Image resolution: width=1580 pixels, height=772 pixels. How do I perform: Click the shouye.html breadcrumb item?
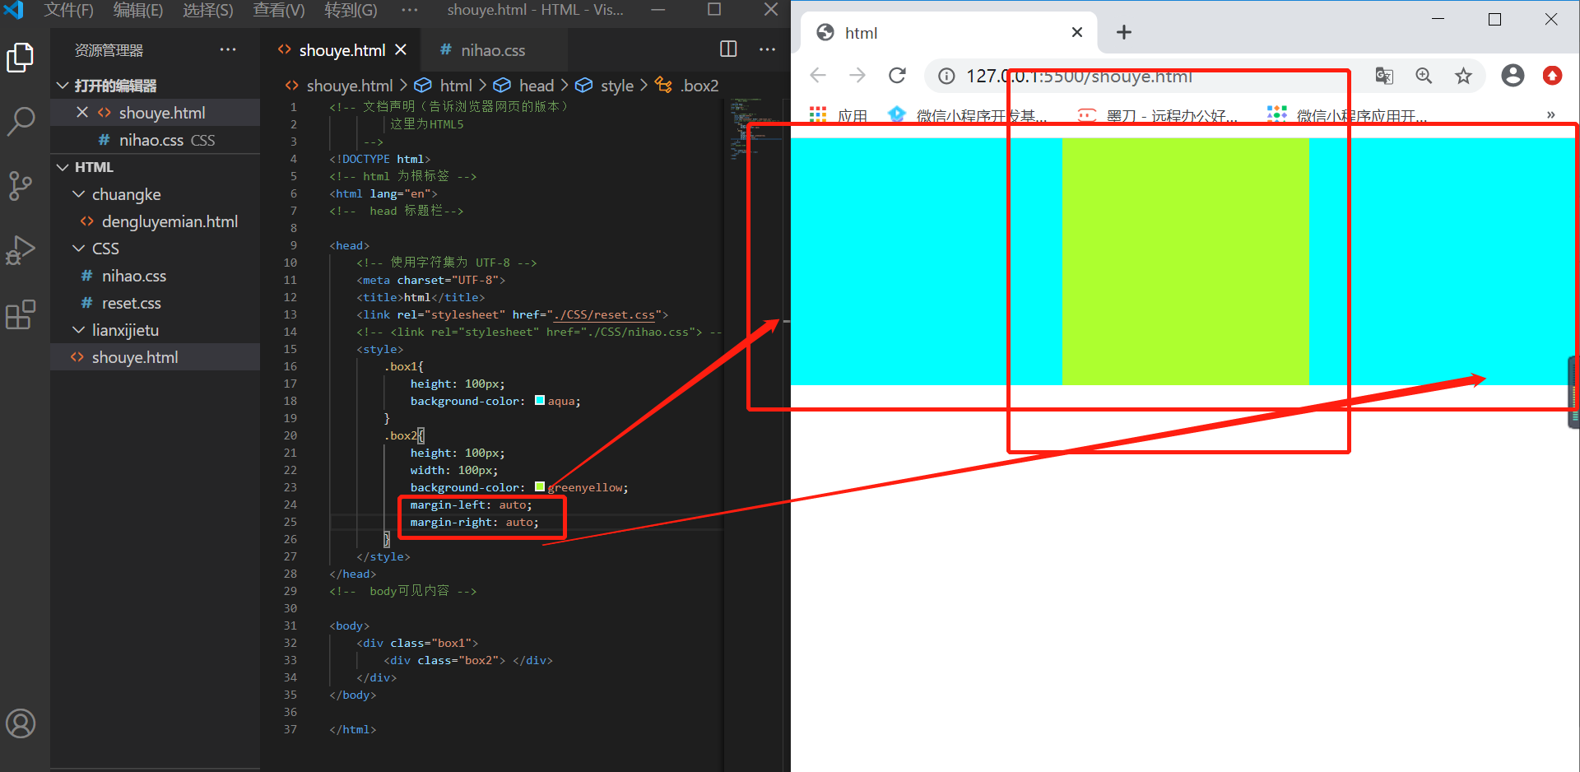pyautogui.click(x=349, y=86)
